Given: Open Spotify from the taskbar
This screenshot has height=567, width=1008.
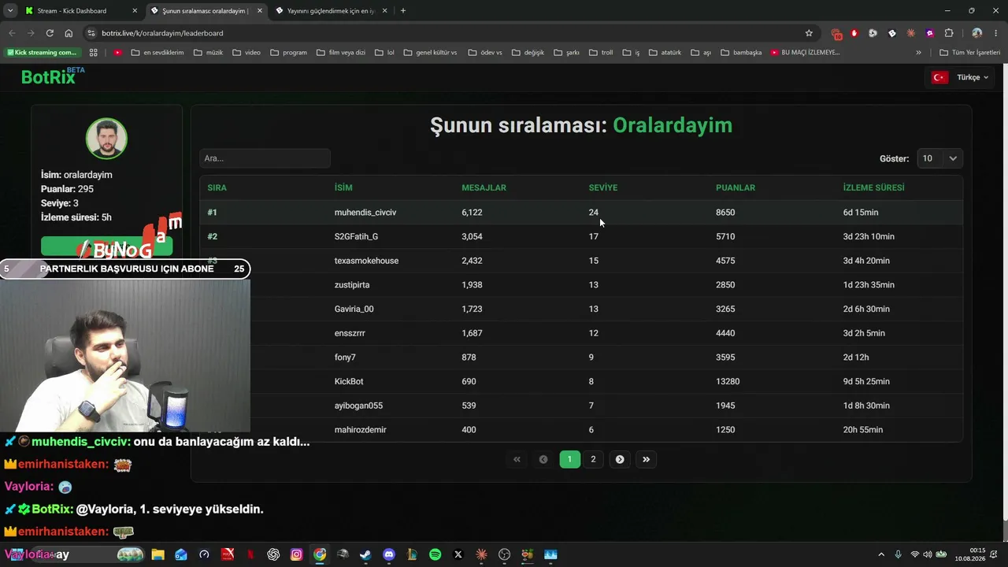Looking at the screenshot, I should [435, 554].
